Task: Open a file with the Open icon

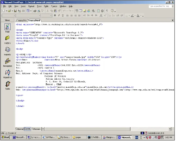Action: pyautogui.click(x=10, y=11)
